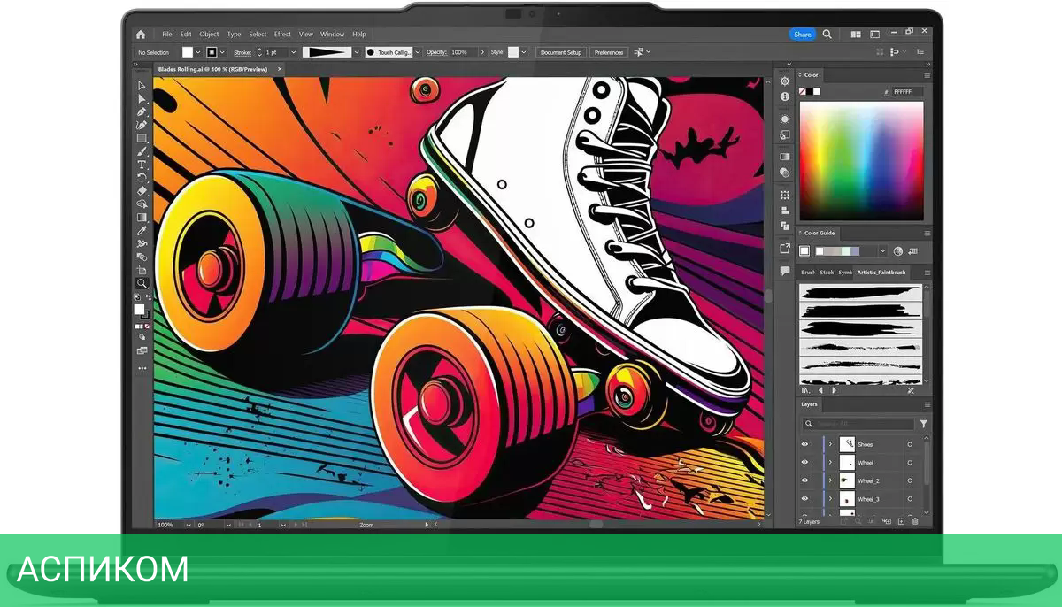Image resolution: width=1062 pixels, height=607 pixels.
Task: Switch to the Artistic_Paintbrush tab
Action: coord(881,273)
